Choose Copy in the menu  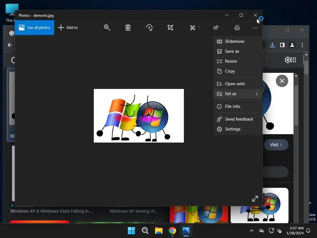[x=237, y=71]
